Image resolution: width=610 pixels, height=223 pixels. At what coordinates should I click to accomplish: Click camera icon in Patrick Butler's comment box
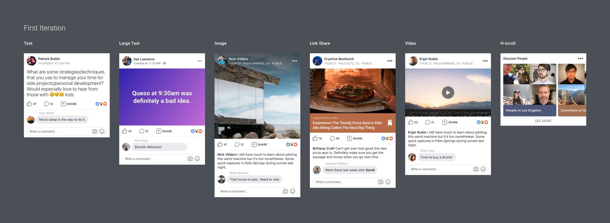pos(95,131)
